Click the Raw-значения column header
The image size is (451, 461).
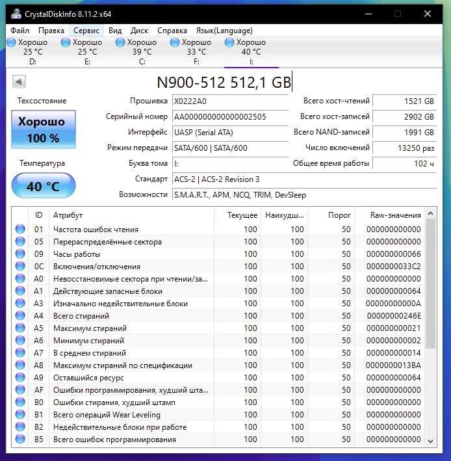pyautogui.click(x=389, y=215)
